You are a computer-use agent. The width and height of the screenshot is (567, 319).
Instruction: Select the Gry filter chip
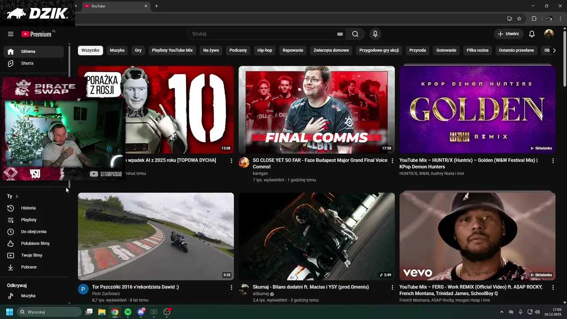[x=138, y=51]
